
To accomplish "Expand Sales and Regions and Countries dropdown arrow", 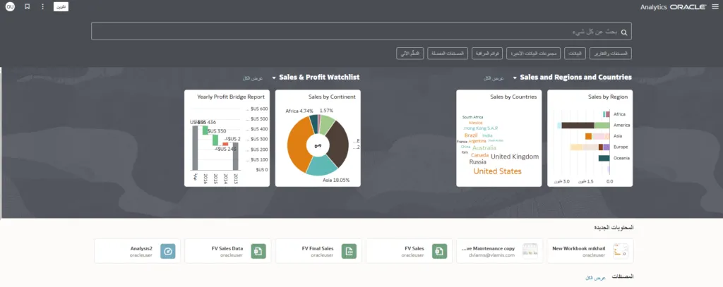I will pyautogui.click(x=515, y=78).
